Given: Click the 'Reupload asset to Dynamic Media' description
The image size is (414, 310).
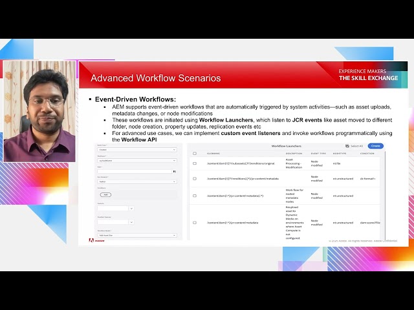Looking at the screenshot, I should (x=294, y=223).
